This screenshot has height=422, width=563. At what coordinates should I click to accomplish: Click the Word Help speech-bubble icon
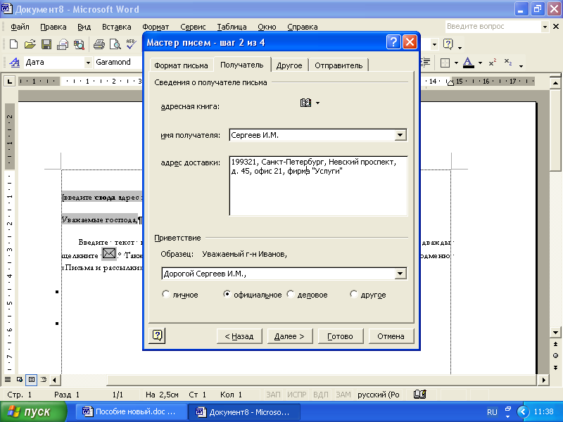[448, 44]
